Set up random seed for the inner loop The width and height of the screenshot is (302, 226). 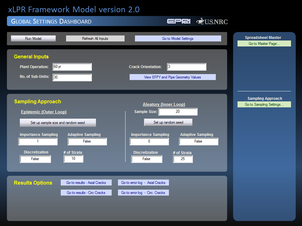(168, 122)
